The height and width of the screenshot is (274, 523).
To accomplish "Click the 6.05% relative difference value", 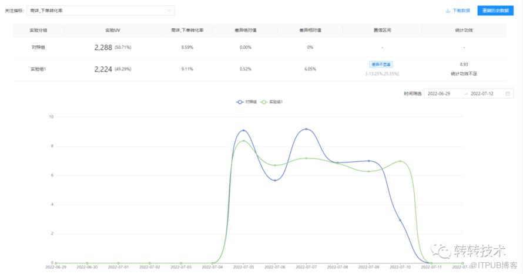I will click(310, 69).
